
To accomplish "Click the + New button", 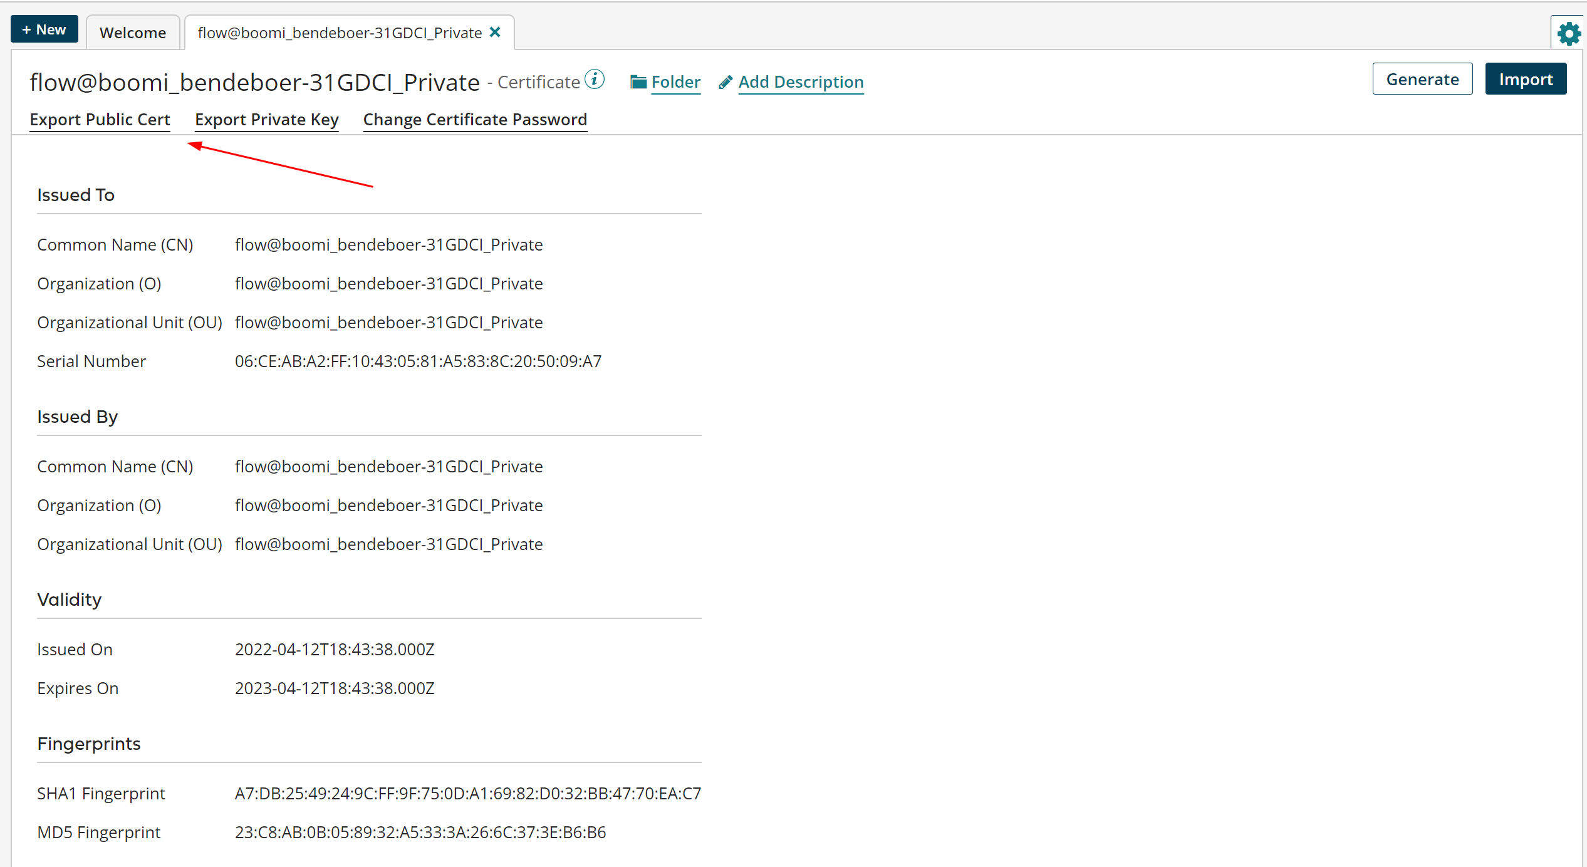I will pos(44,29).
